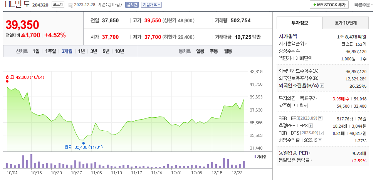
Task: Click the 동일업종 등락률 link
Action: click(x=294, y=160)
